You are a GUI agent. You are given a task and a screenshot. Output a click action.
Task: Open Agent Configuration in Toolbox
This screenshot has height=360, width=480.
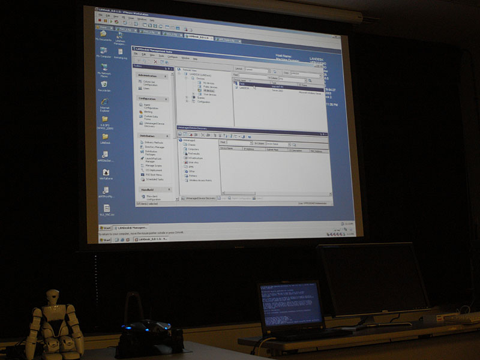coord(149,106)
